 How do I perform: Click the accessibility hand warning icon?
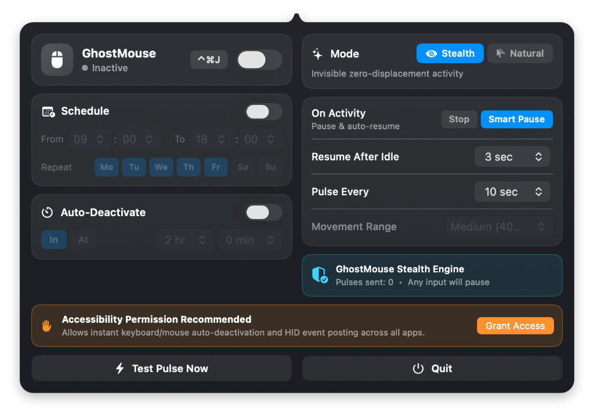[x=46, y=326]
